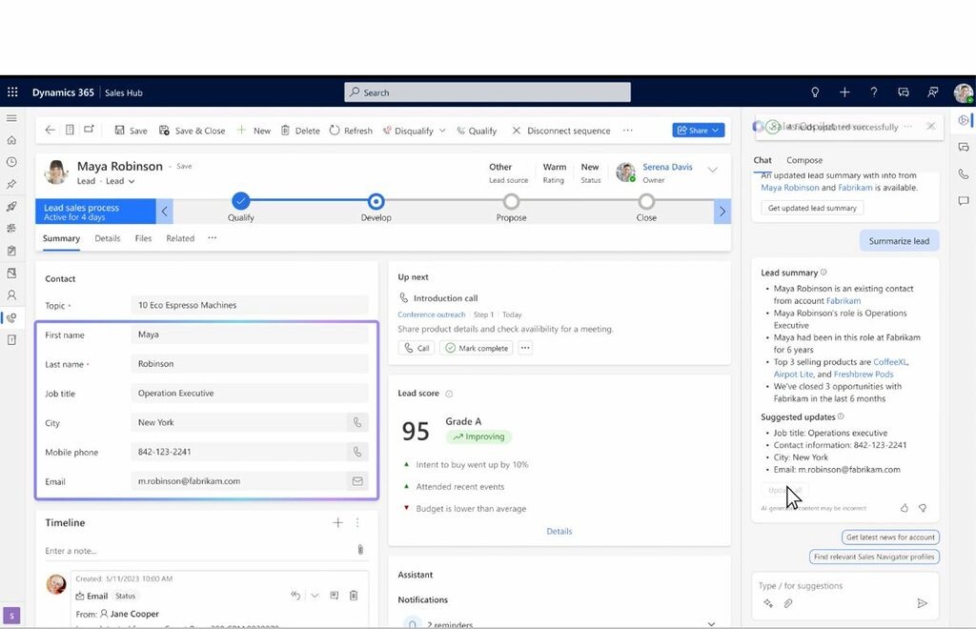Image resolution: width=976 pixels, height=629 pixels.
Task: Toggle the hamburger navigation menu
Action: (x=11, y=117)
